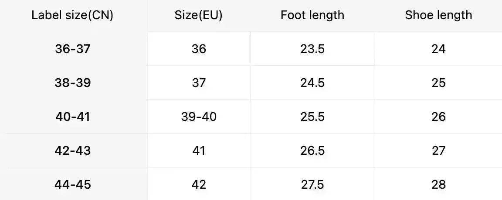The height and width of the screenshot is (200, 502).
Task: Select the 27.5 foot length value
Action: click(x=312, y=184)
